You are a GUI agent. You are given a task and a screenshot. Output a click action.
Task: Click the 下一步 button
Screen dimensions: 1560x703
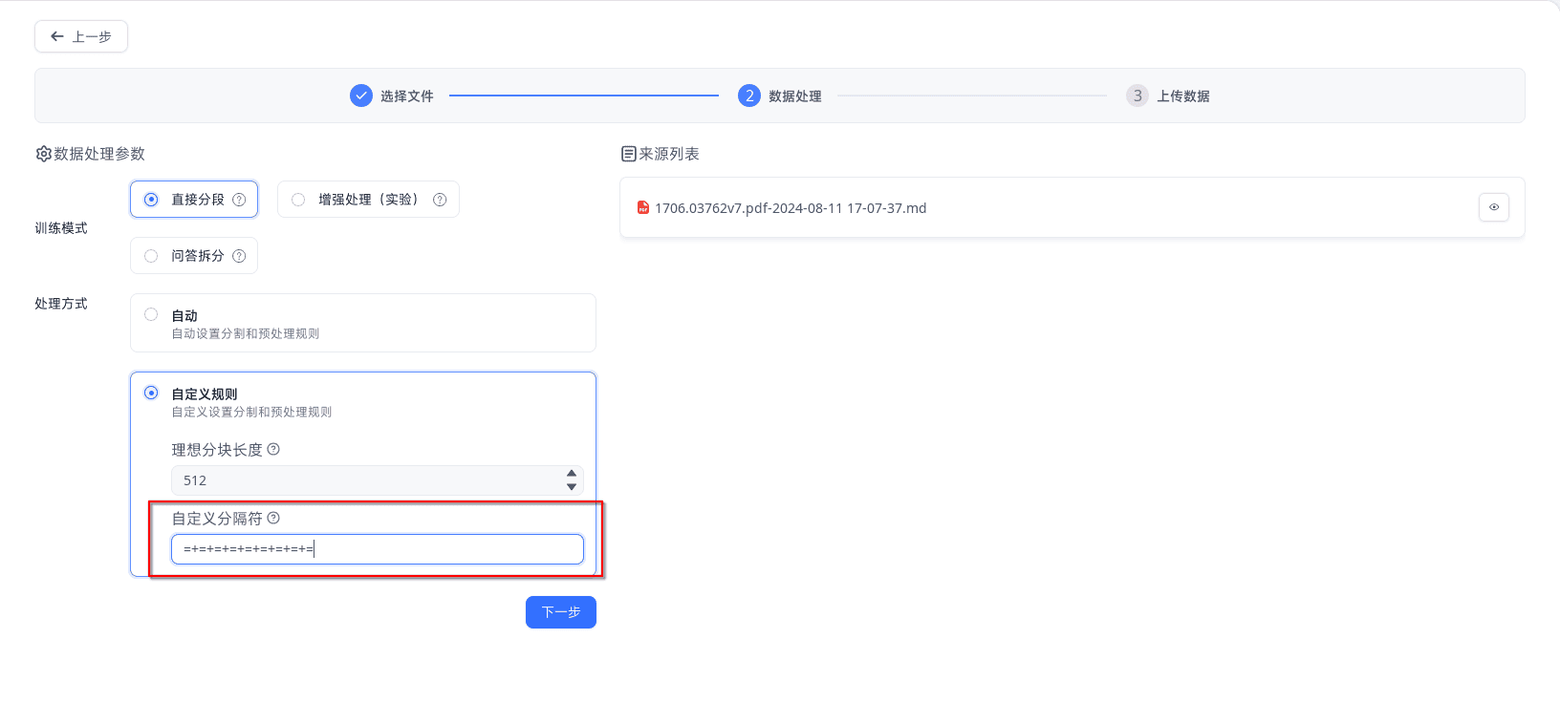coord(561,612)
